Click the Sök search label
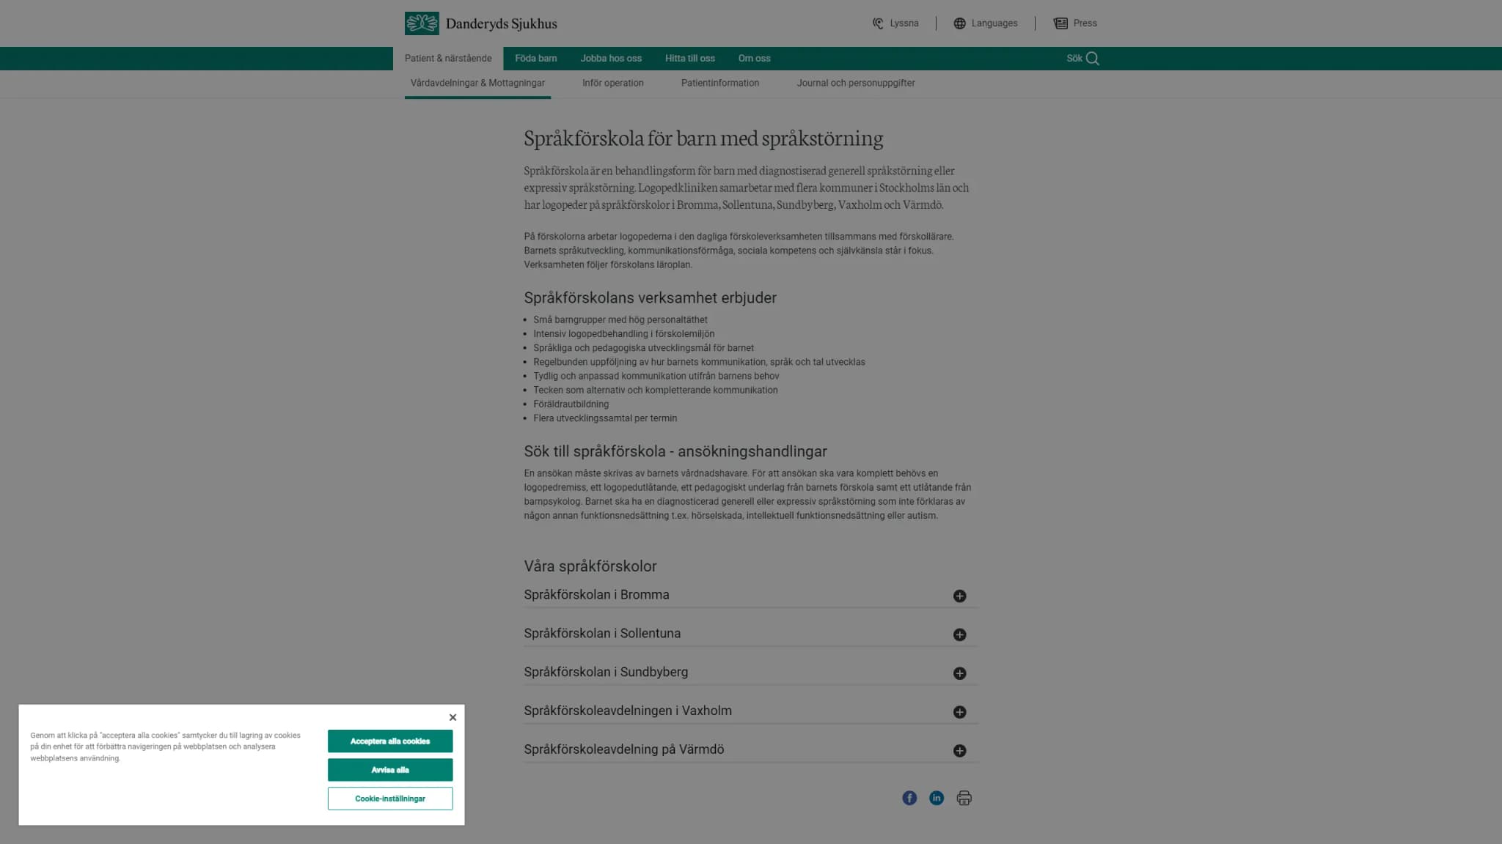 pos(1074,59)
